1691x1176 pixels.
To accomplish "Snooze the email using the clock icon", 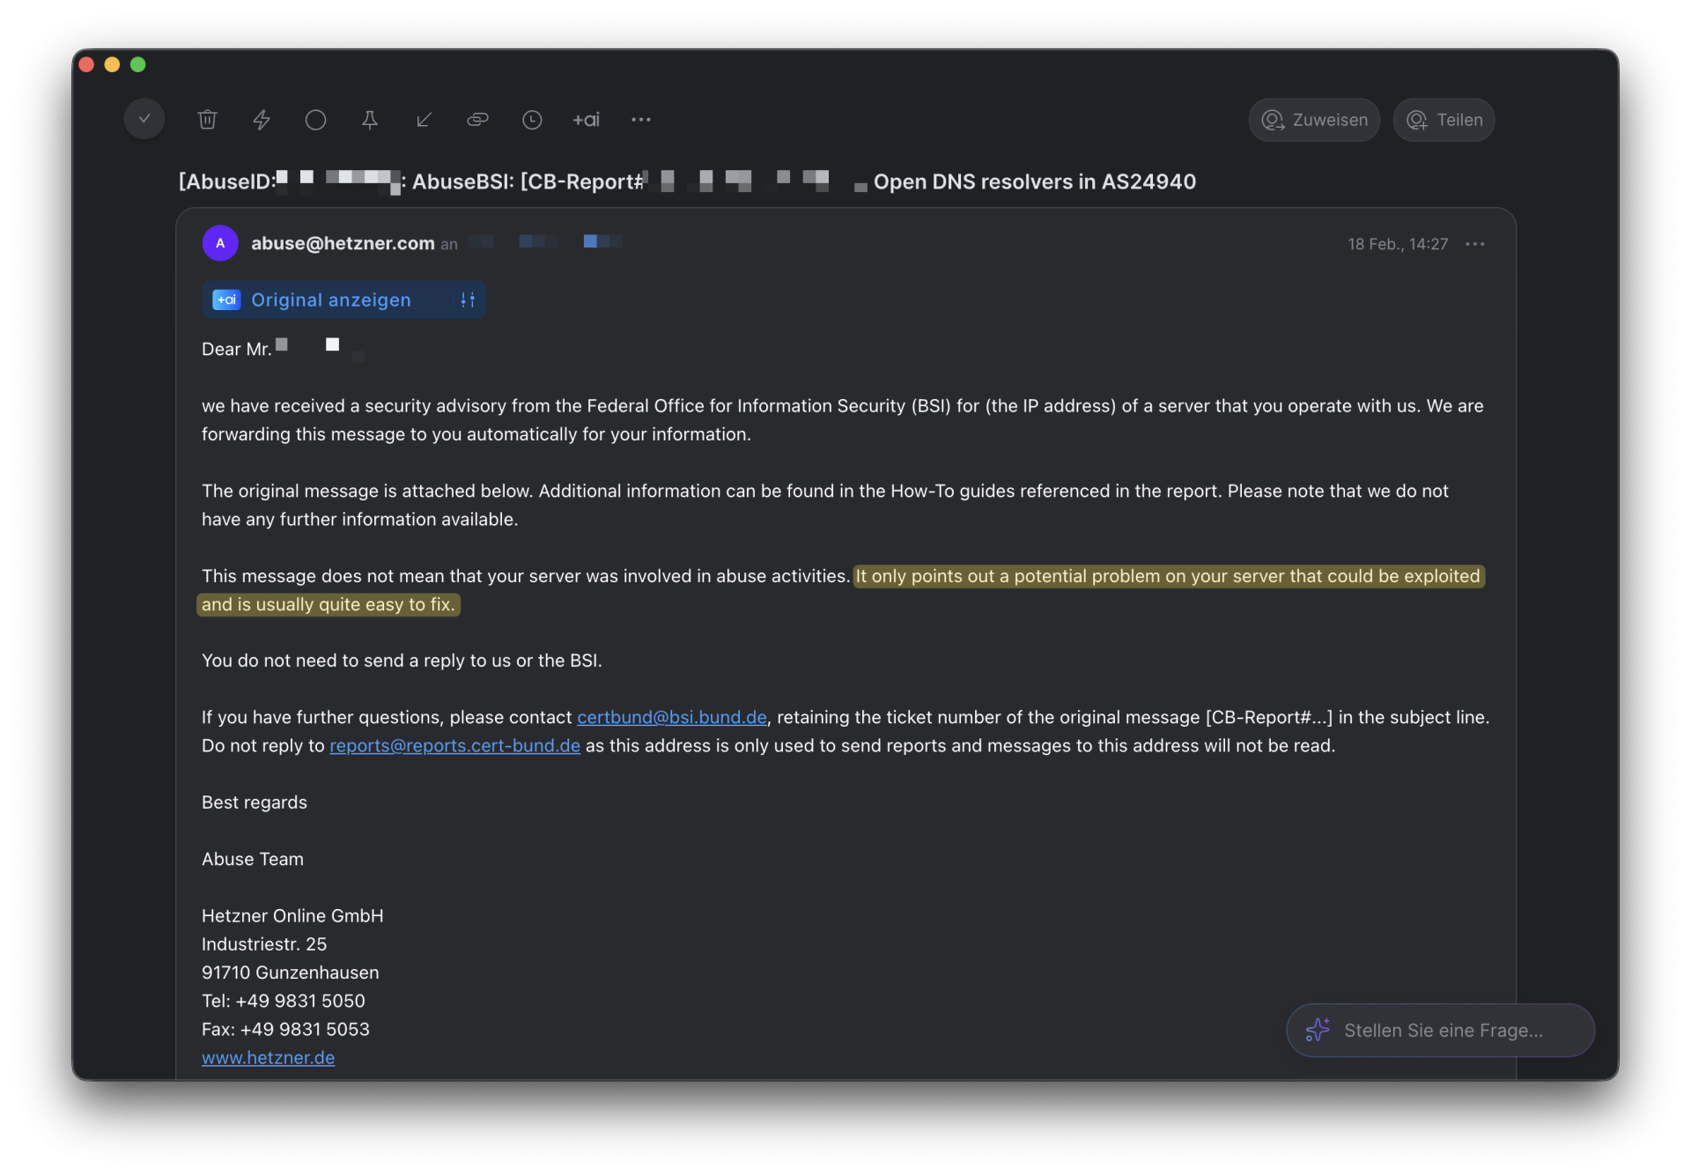I will click(x=532, y=119).
